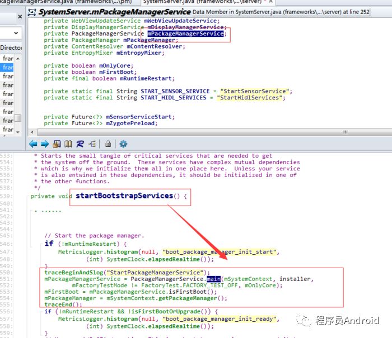392x338 pixels.
Task: Click the jump-to-definition hand icon
Action: (57, 144)
